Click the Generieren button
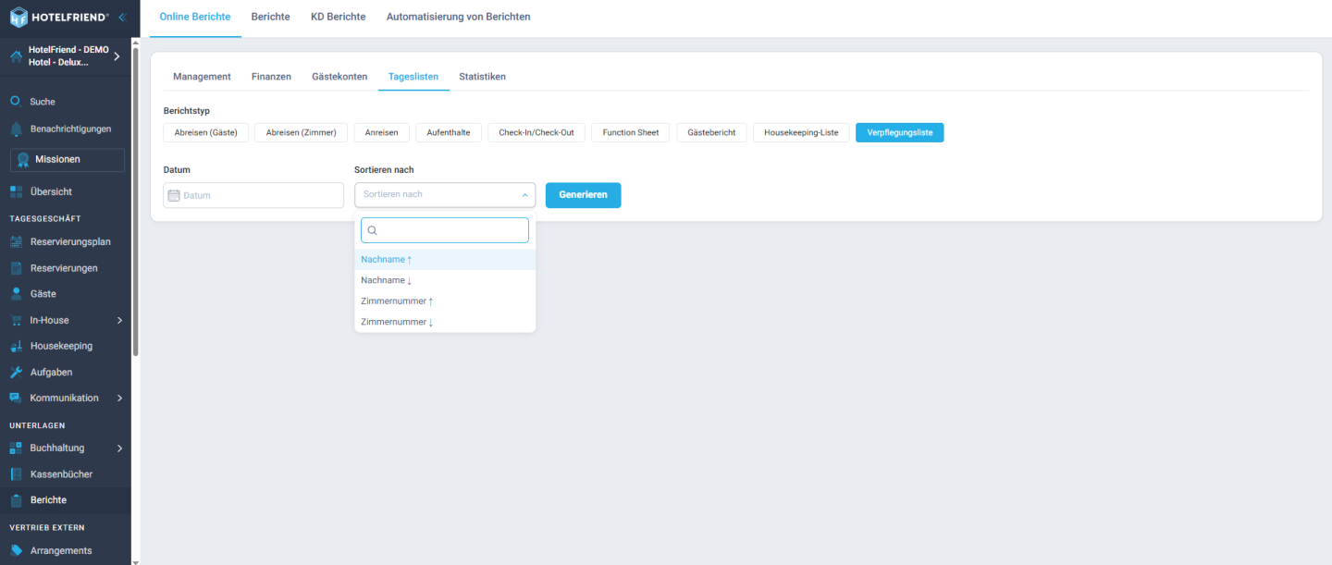The image size is (1332, 565). 583,195
